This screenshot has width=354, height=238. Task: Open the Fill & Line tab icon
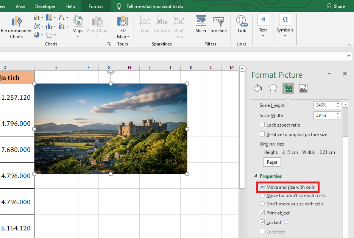point(258,88)
